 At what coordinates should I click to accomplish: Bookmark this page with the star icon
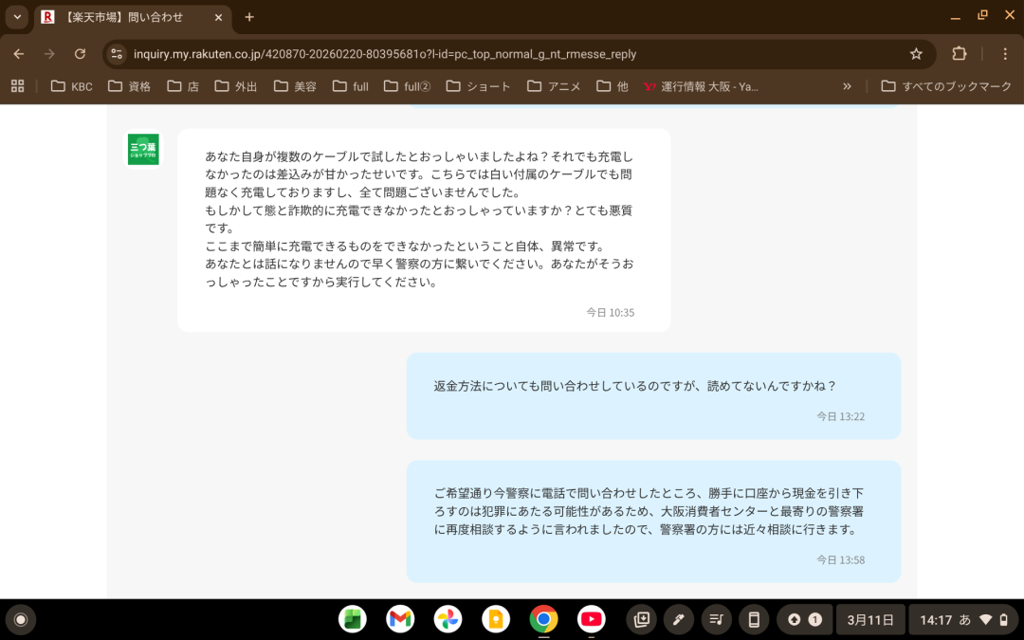point(916,54)
